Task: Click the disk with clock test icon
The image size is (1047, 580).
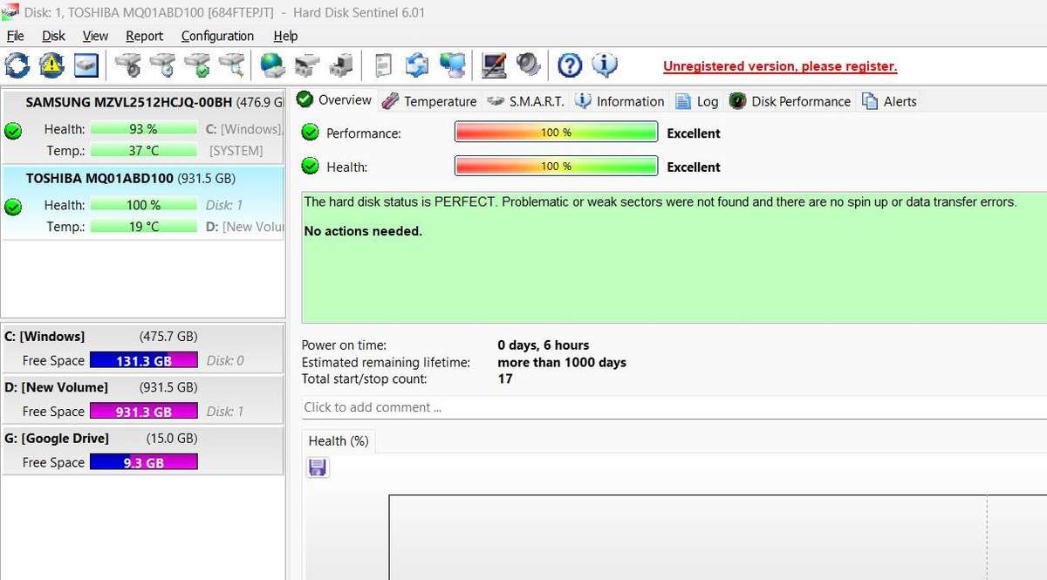Action: coord(163,65)
